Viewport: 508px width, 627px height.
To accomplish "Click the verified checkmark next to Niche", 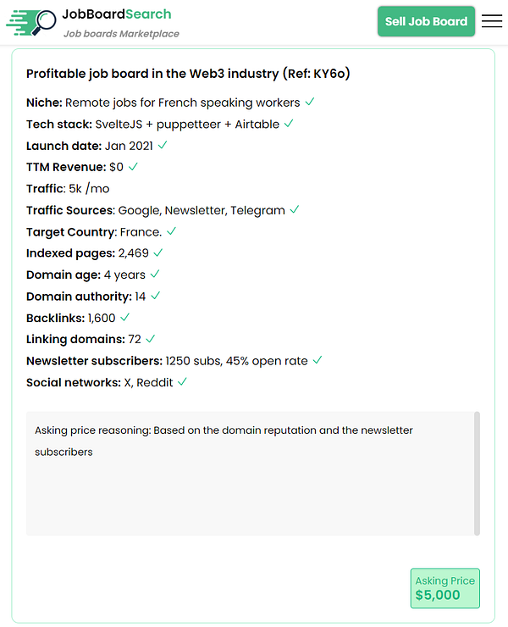I will coord(310,102).
